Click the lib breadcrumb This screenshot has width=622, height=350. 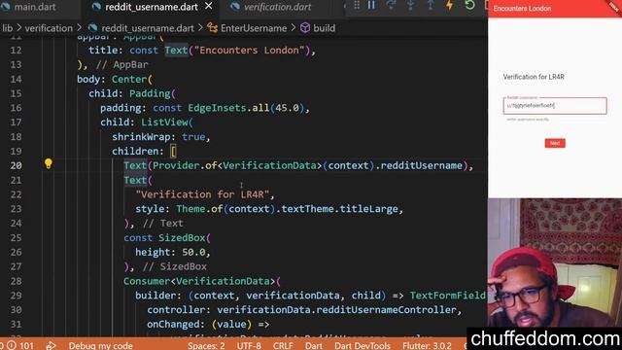click(7, 28)
